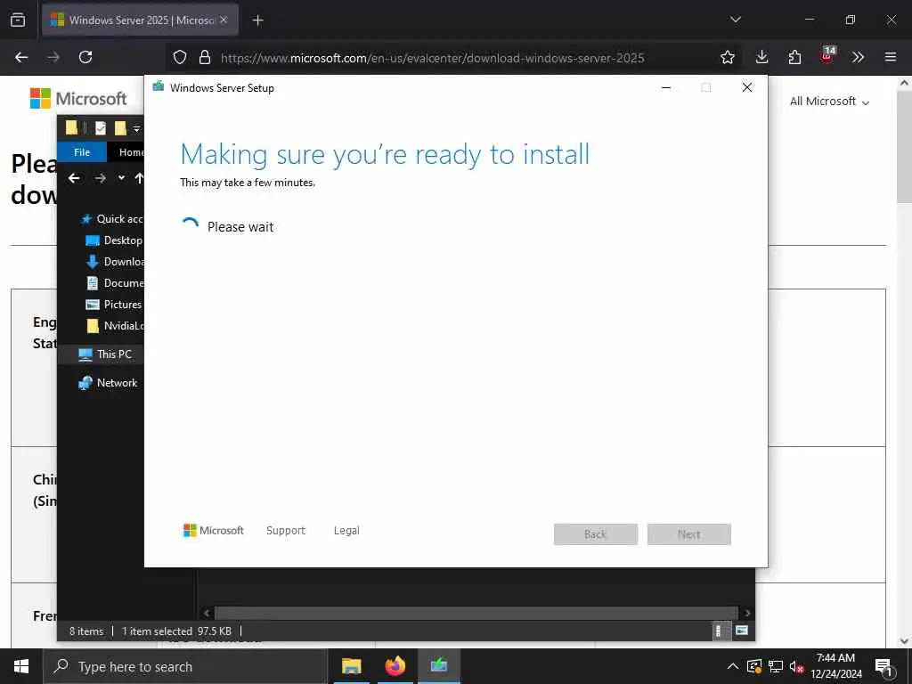Open security tray icon with warning badge
Viewport: 912px width, 684px height.
coord(754,666)
